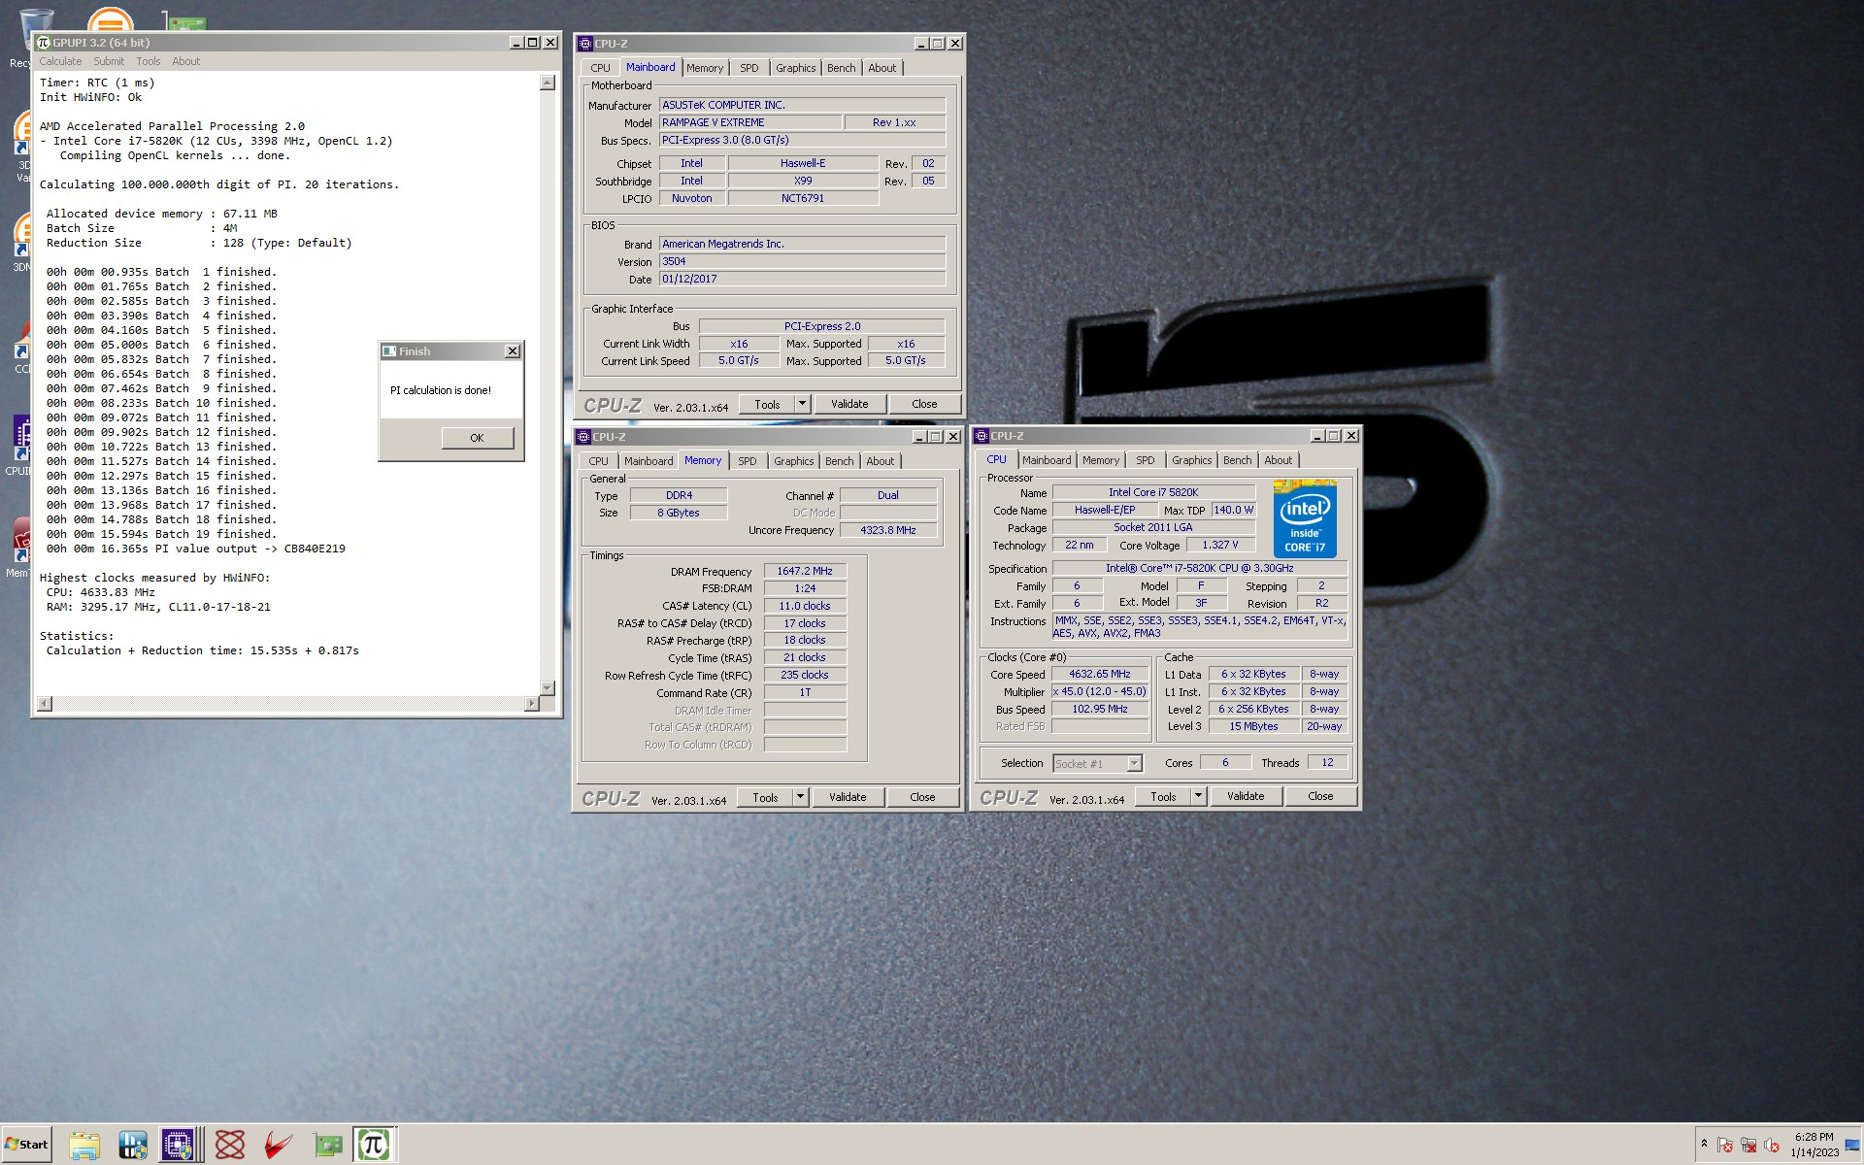Select the CAS# Latency '11.0 clocks' value

[805, 606]
